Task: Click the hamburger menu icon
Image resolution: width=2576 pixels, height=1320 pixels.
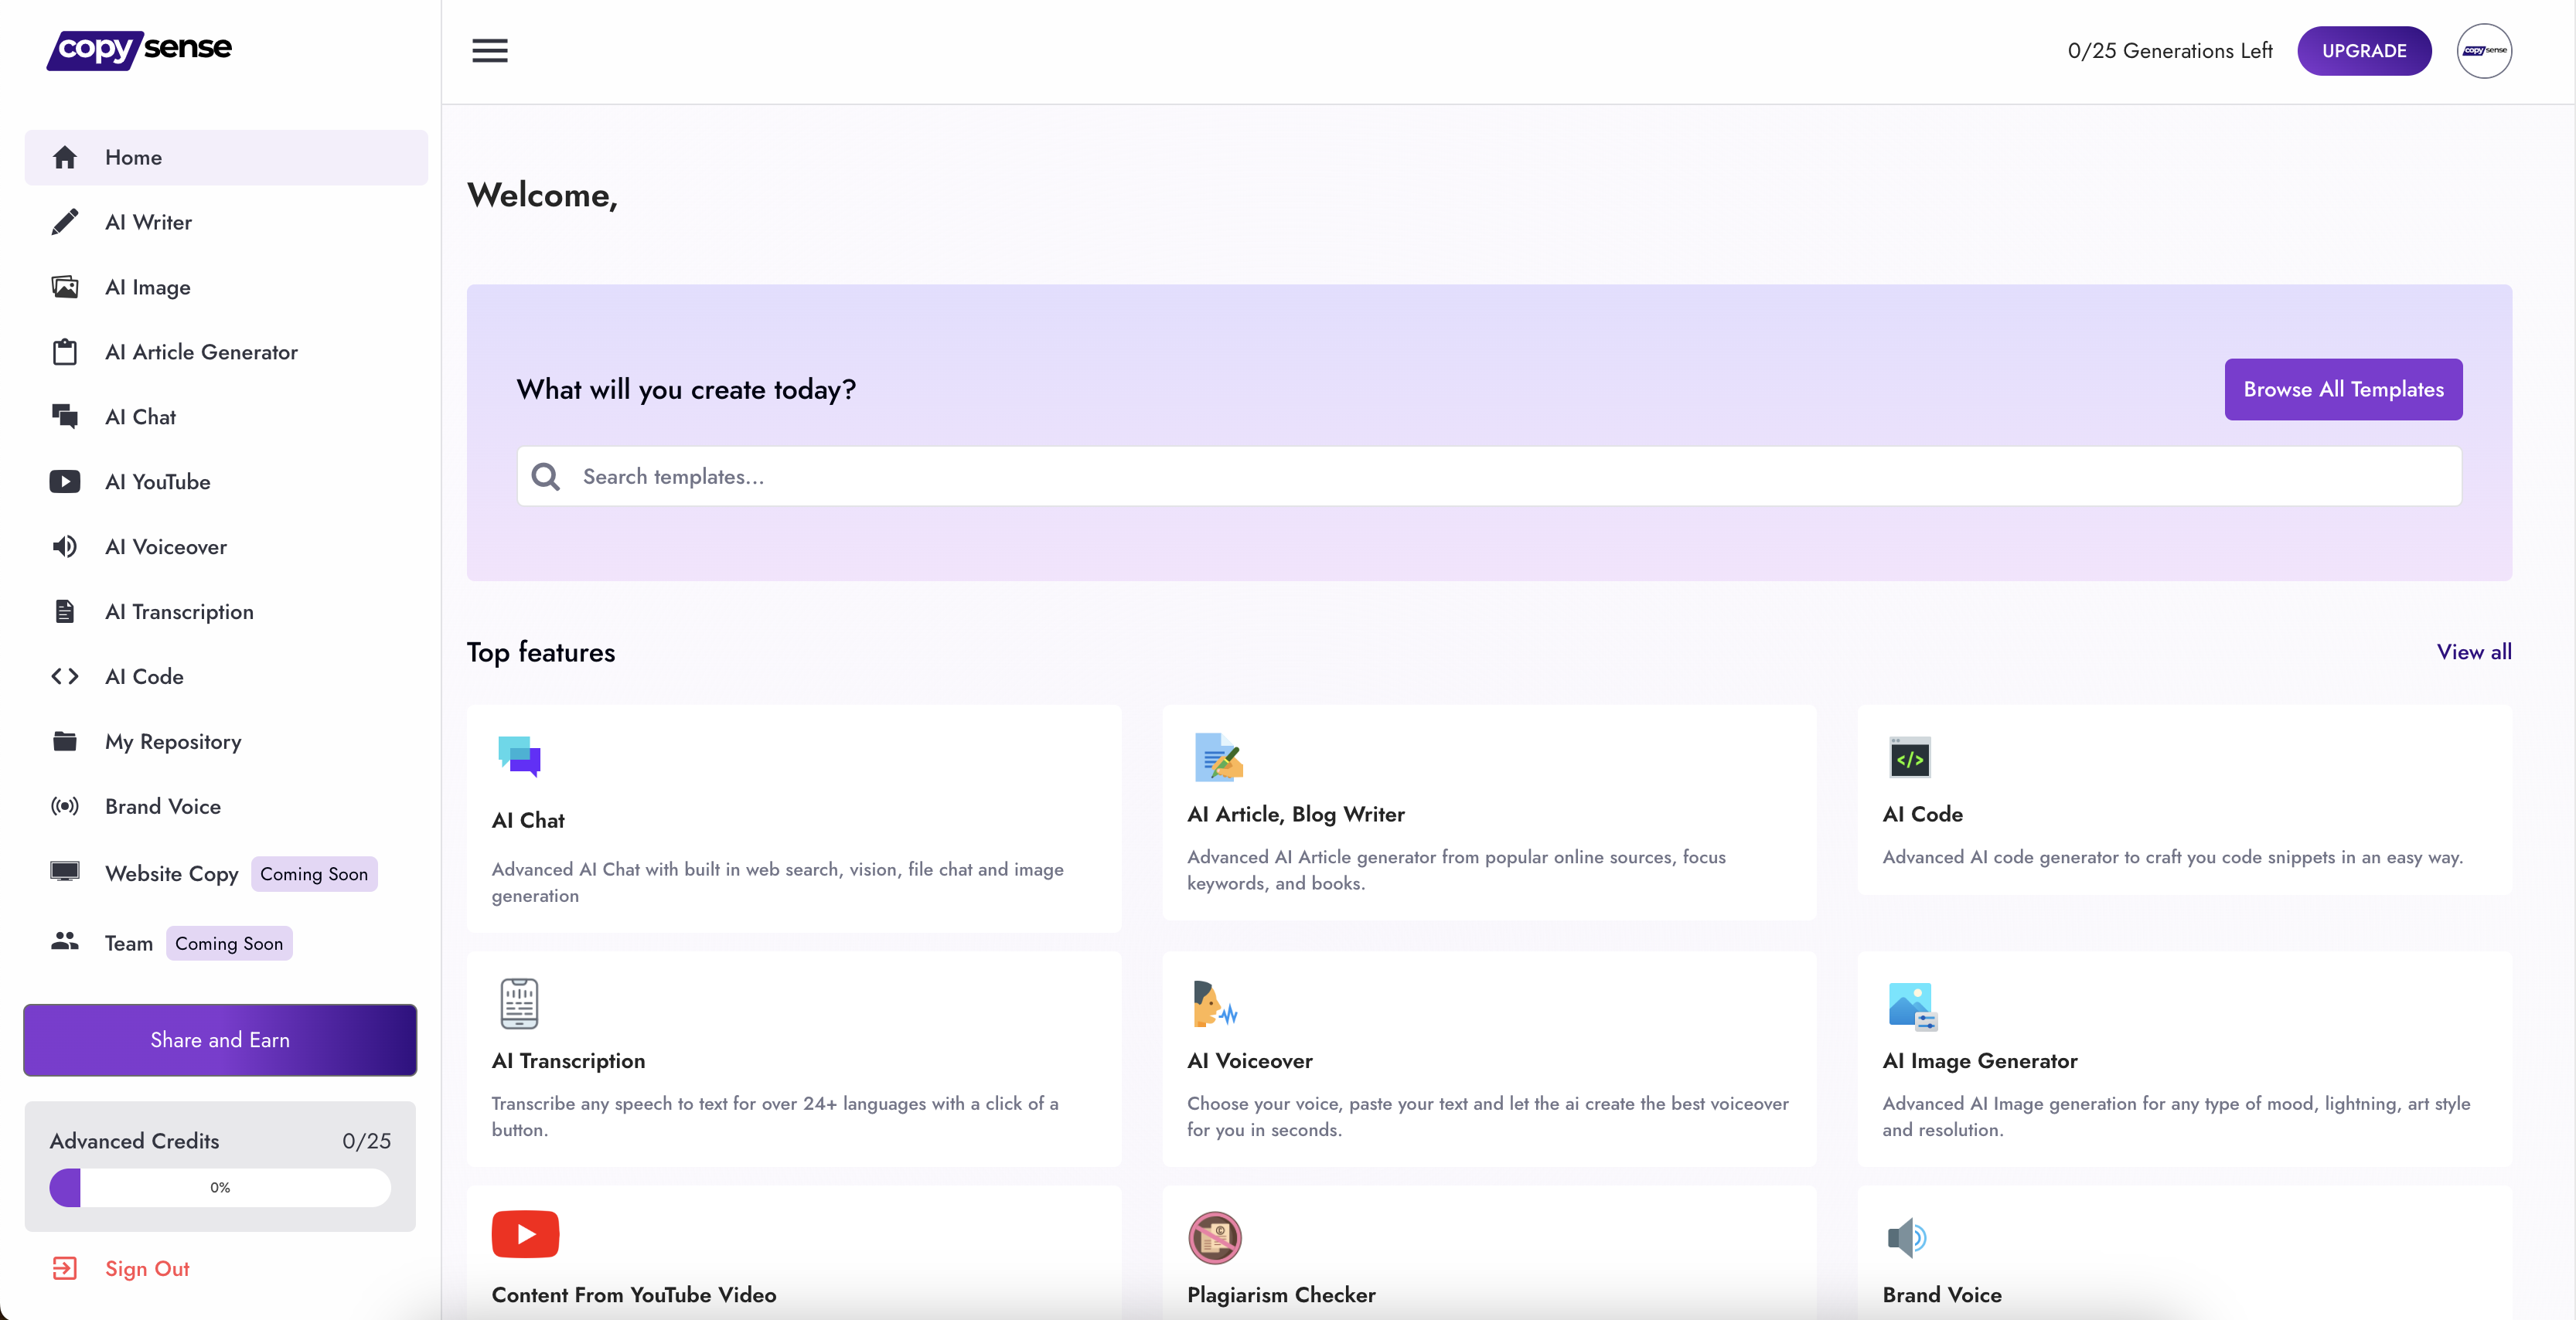Action: [x=489, y=51]
